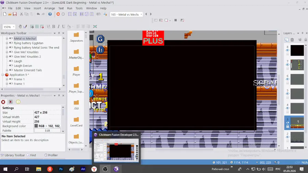Open the zoom level 150% dropdown
308x173 pixels.
point(14,27)
